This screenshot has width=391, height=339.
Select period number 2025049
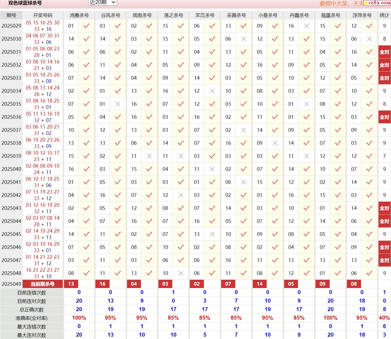point(11,284)
